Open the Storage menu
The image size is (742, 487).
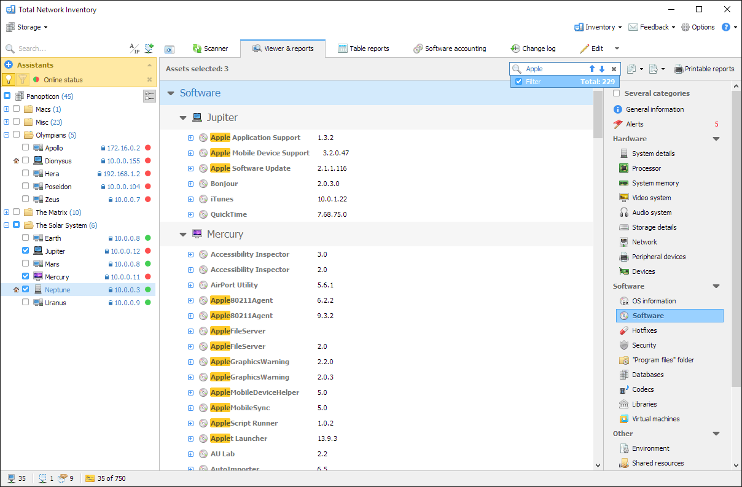pos(27,27)
